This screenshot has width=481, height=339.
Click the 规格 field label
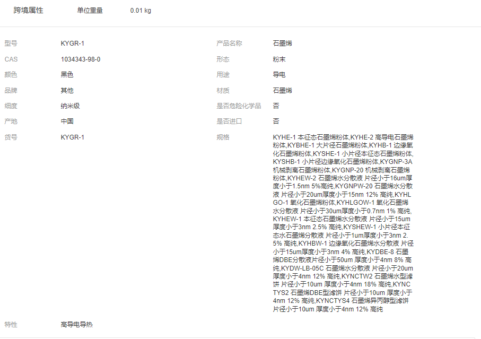(223, 137)
